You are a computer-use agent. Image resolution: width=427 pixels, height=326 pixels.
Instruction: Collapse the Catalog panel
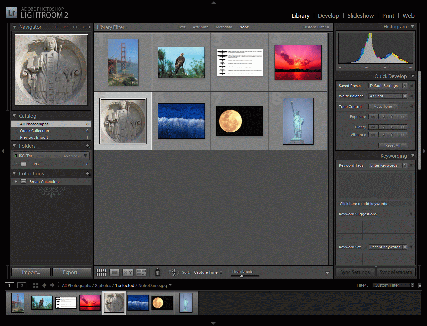pyautogui.click(x=14, y=116)
